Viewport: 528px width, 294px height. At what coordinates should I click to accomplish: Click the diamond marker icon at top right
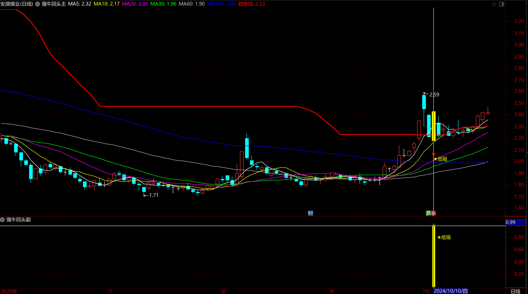(494, 4)
